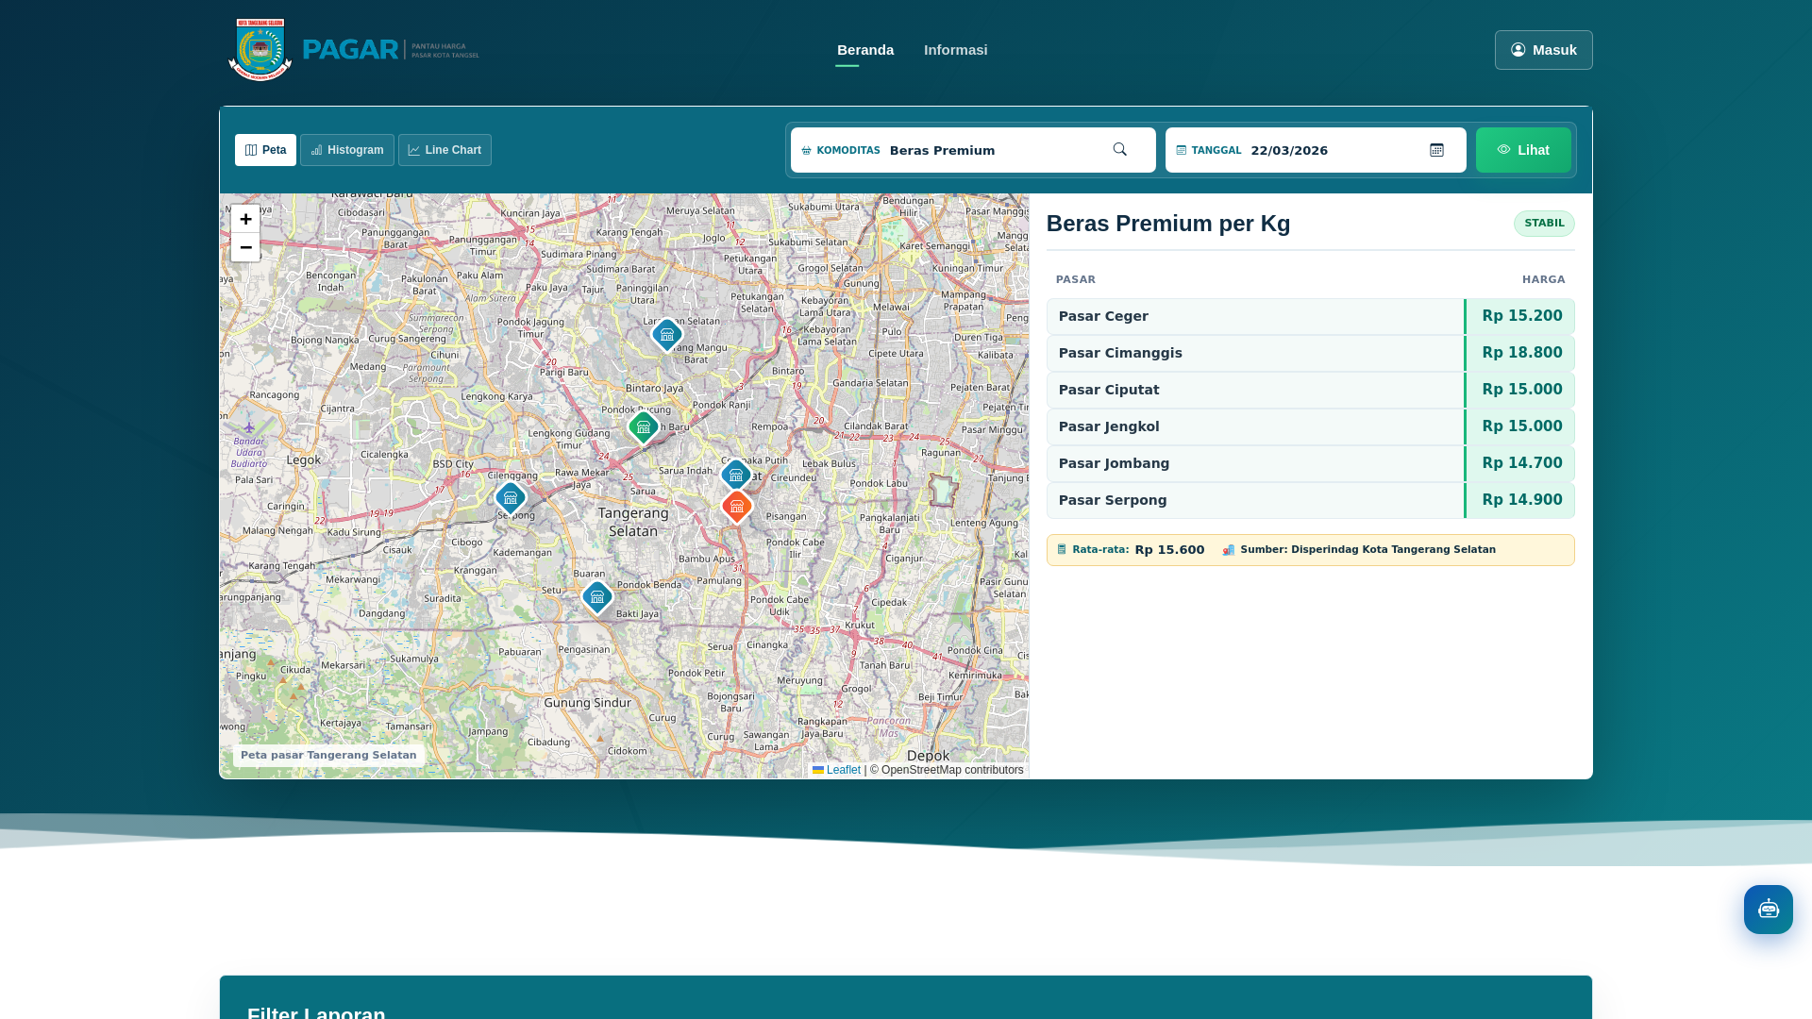Click the Masuk login button
1812x1019 pixels.
pos(1543,50)
